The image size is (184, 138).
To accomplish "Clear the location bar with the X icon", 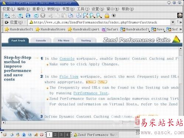I will 7,23.
